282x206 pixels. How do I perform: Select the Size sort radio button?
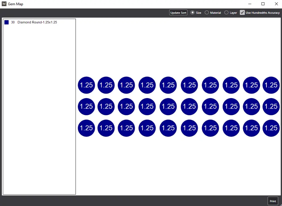[192, 13]
